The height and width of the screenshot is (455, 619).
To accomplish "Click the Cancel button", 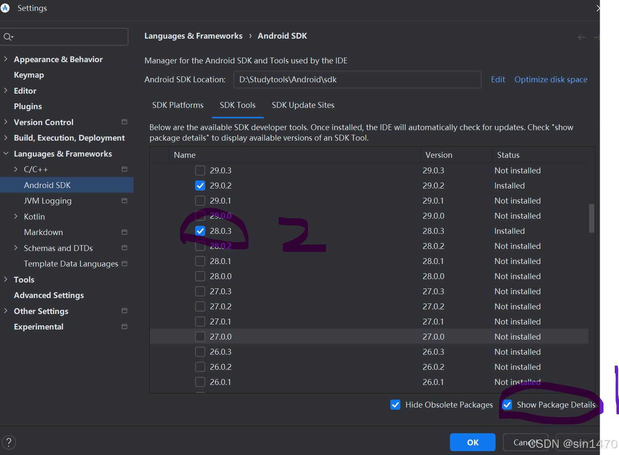I will (x=525, y=442).
